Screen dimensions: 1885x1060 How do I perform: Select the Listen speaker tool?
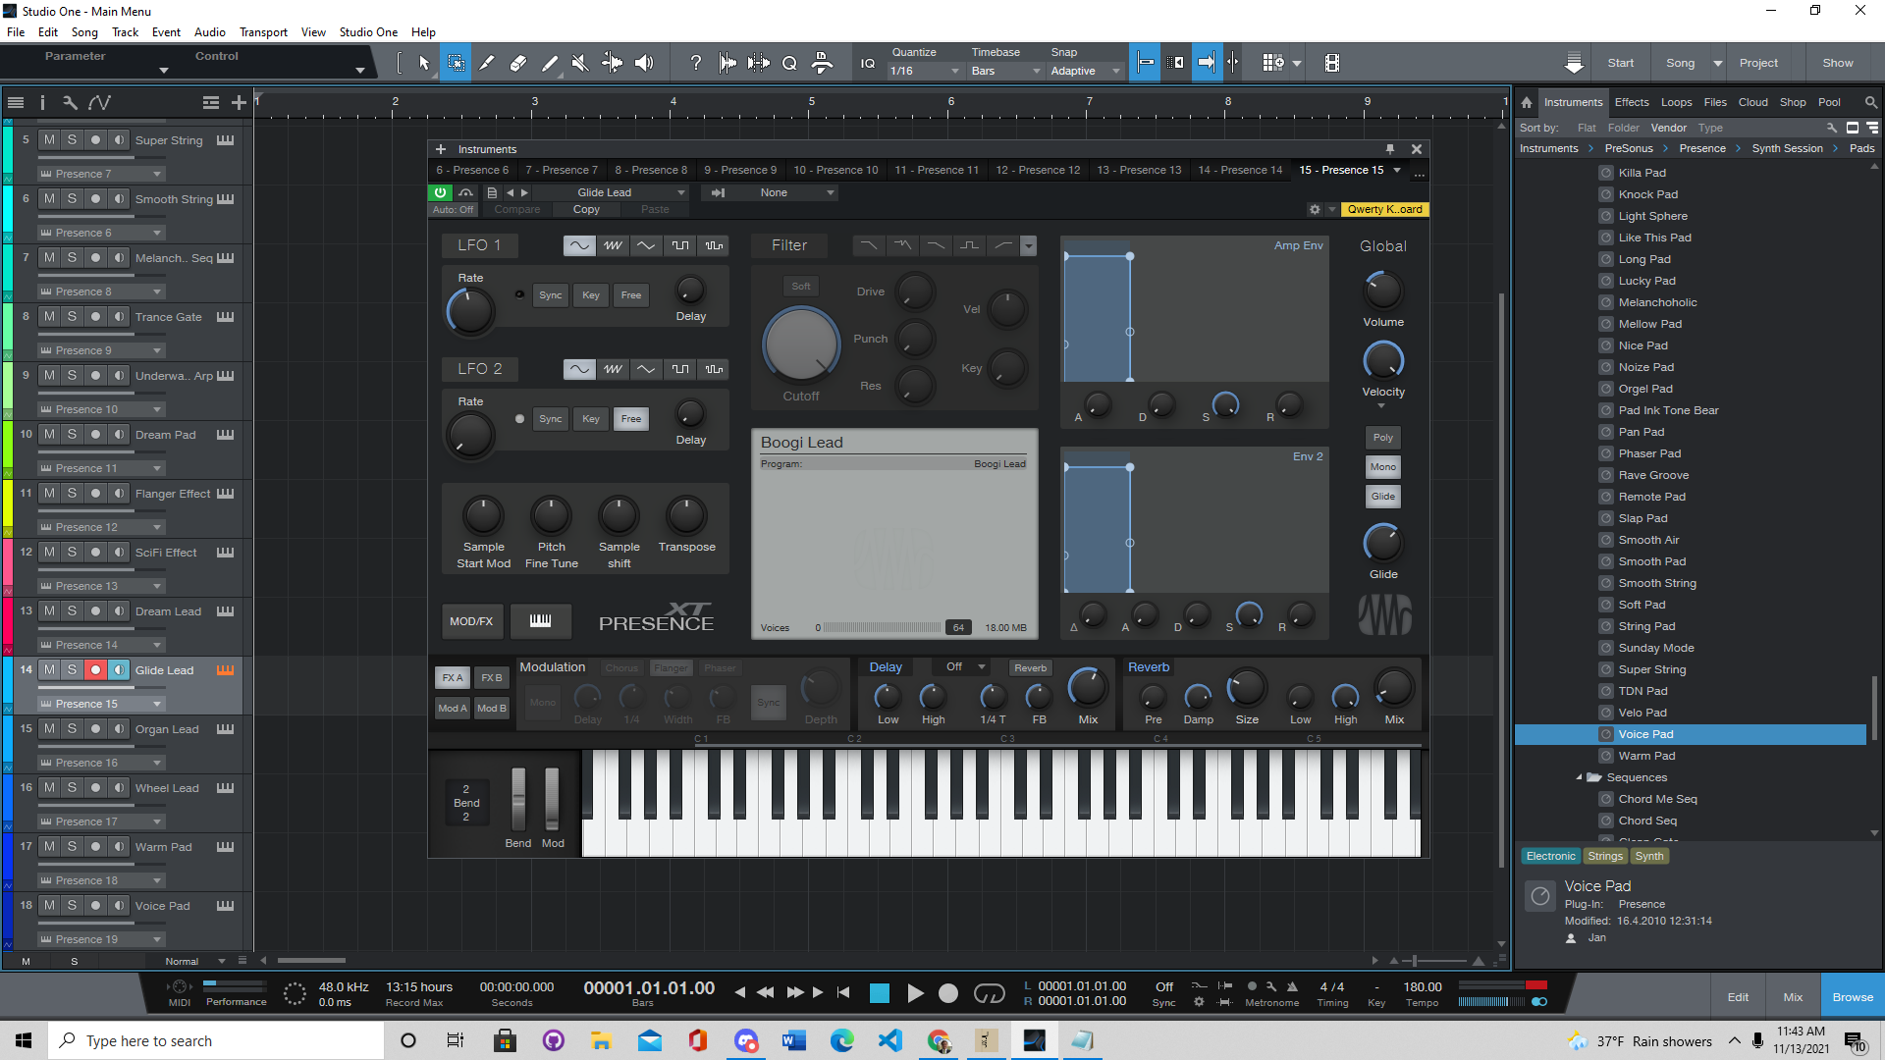[644, 63]
